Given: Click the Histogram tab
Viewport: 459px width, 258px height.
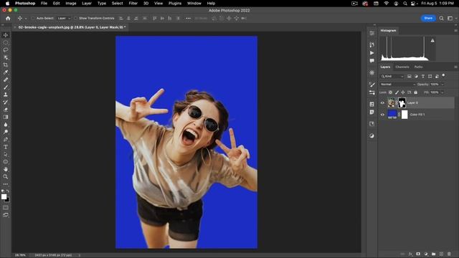Looking at the screenshot, I should [x=388, y=30].
